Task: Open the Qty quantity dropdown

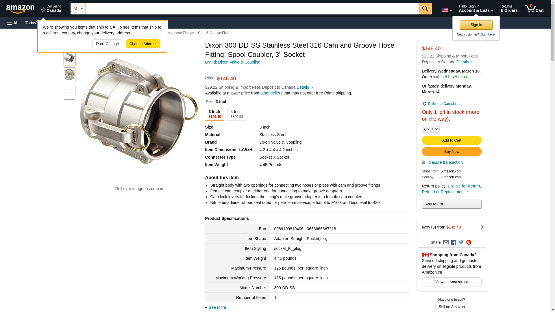Action: [x=430, y=129]
